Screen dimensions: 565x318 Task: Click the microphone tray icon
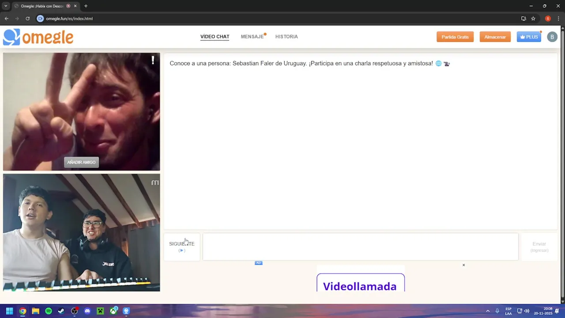coord(497,311)
